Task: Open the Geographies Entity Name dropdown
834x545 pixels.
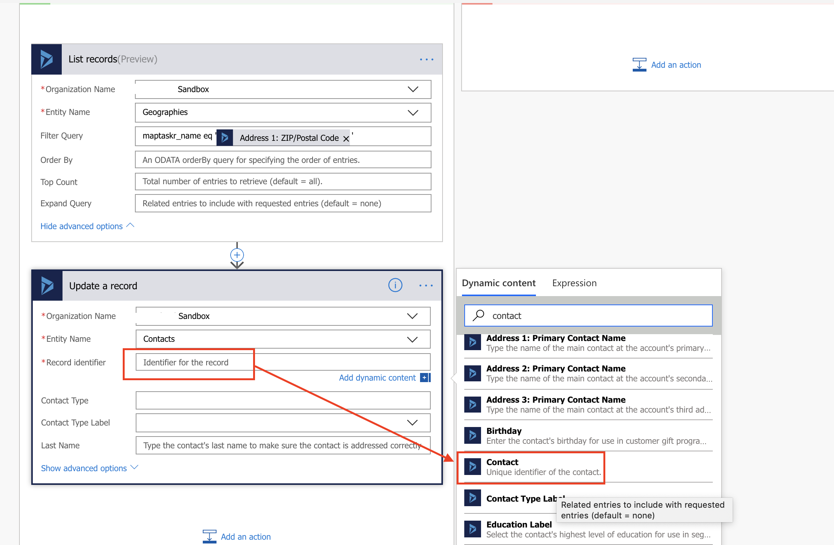Action: [413, 113]
